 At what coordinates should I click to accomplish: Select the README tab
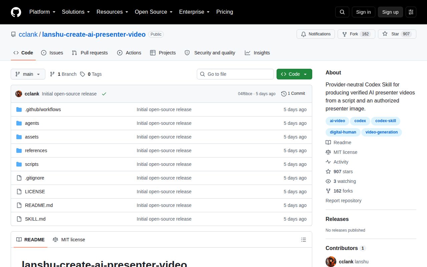[x=30, y=240]
